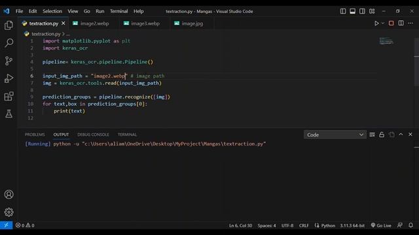
Task: Toggle the output auto-scroll lock
Action: [x=382, y=134]
